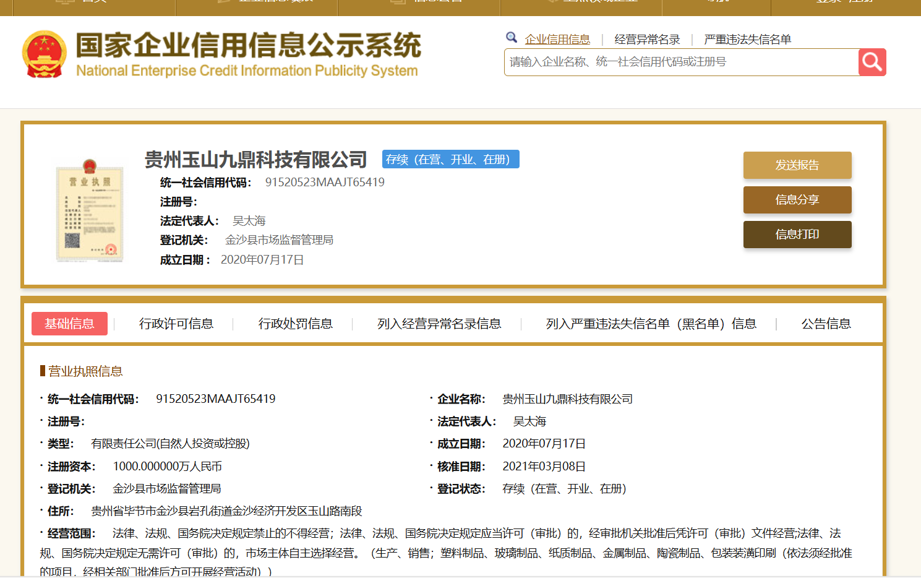Switch to the 行政许可信息 tab

176,324
